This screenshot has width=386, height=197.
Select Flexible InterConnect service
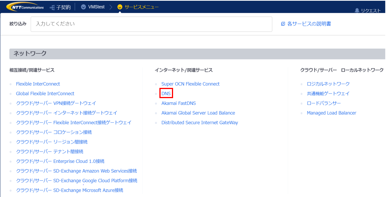coord(38,84)
